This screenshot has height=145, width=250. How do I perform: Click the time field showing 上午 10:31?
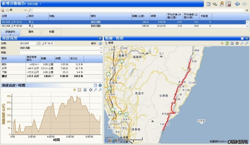pyautogui.click(x=48, y=43)
